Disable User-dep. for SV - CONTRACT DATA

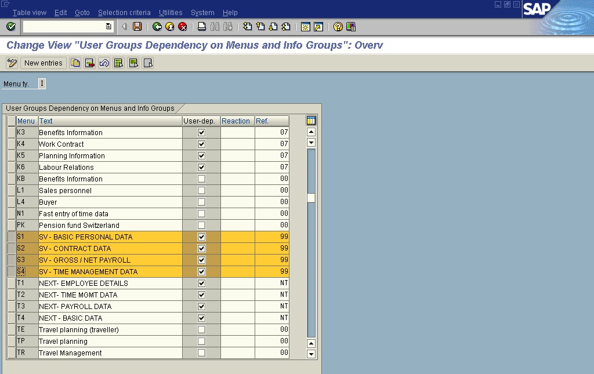point(201,248)
